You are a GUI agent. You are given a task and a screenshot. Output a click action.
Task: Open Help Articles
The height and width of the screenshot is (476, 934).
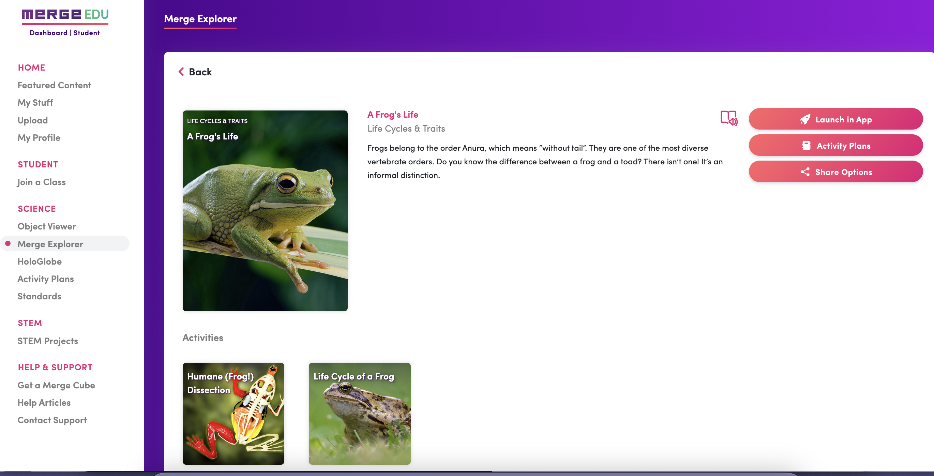tap(44, 402)
